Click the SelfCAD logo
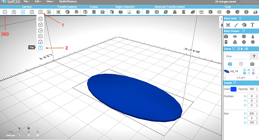This screenshot has width=259, height=140. (x=11, y=2)
